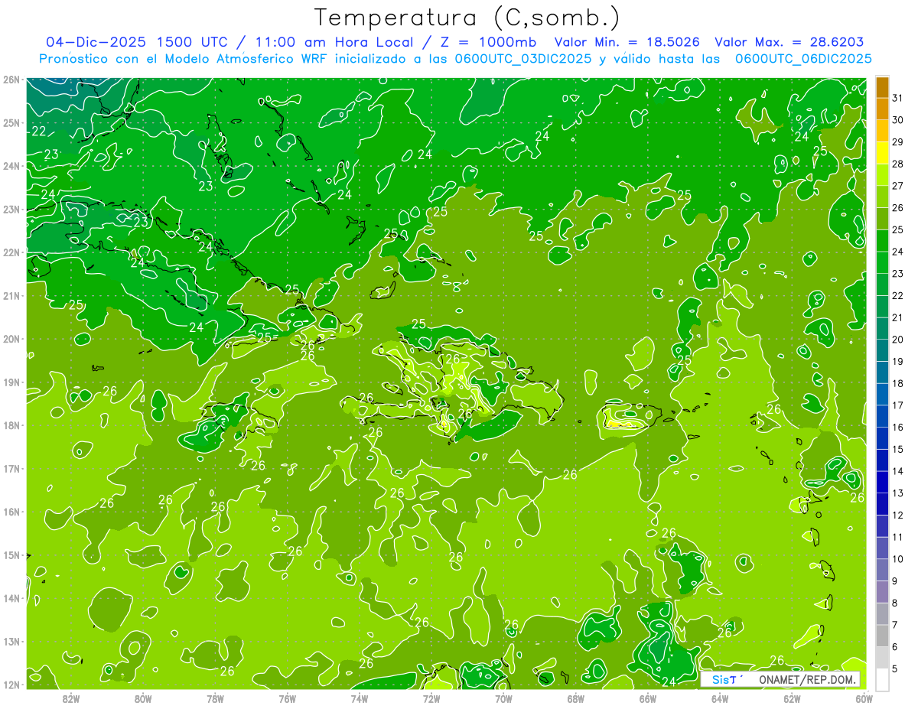918x709 pixels.
Task: Click the "20N" latitude label
Action: click(x=11, y=339)
